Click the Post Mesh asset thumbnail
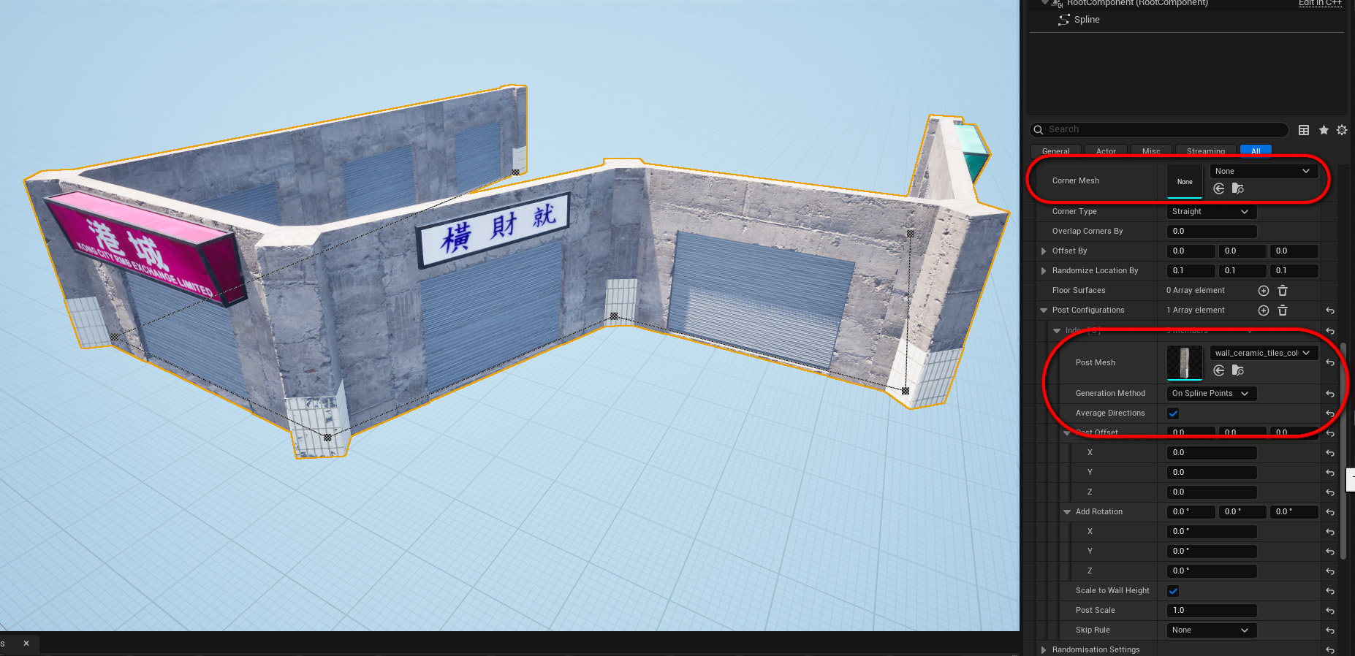 tap(1185, 363)
